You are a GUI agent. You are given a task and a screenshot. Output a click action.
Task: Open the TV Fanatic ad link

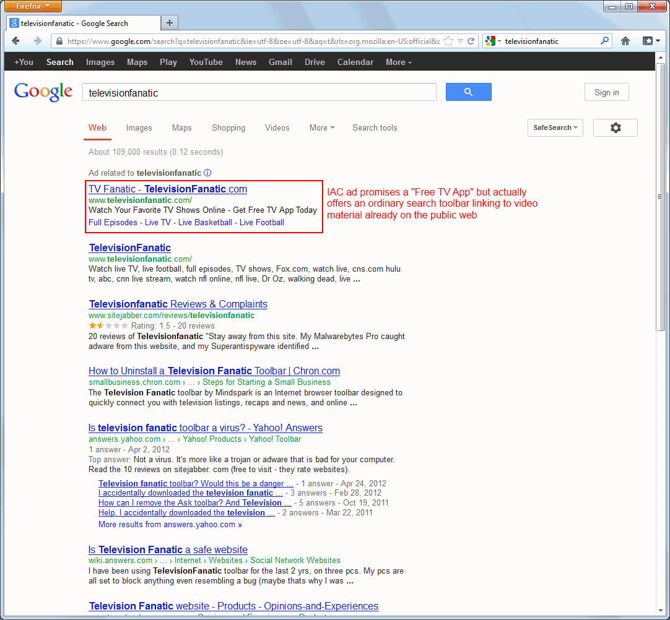tap(167, 189)
